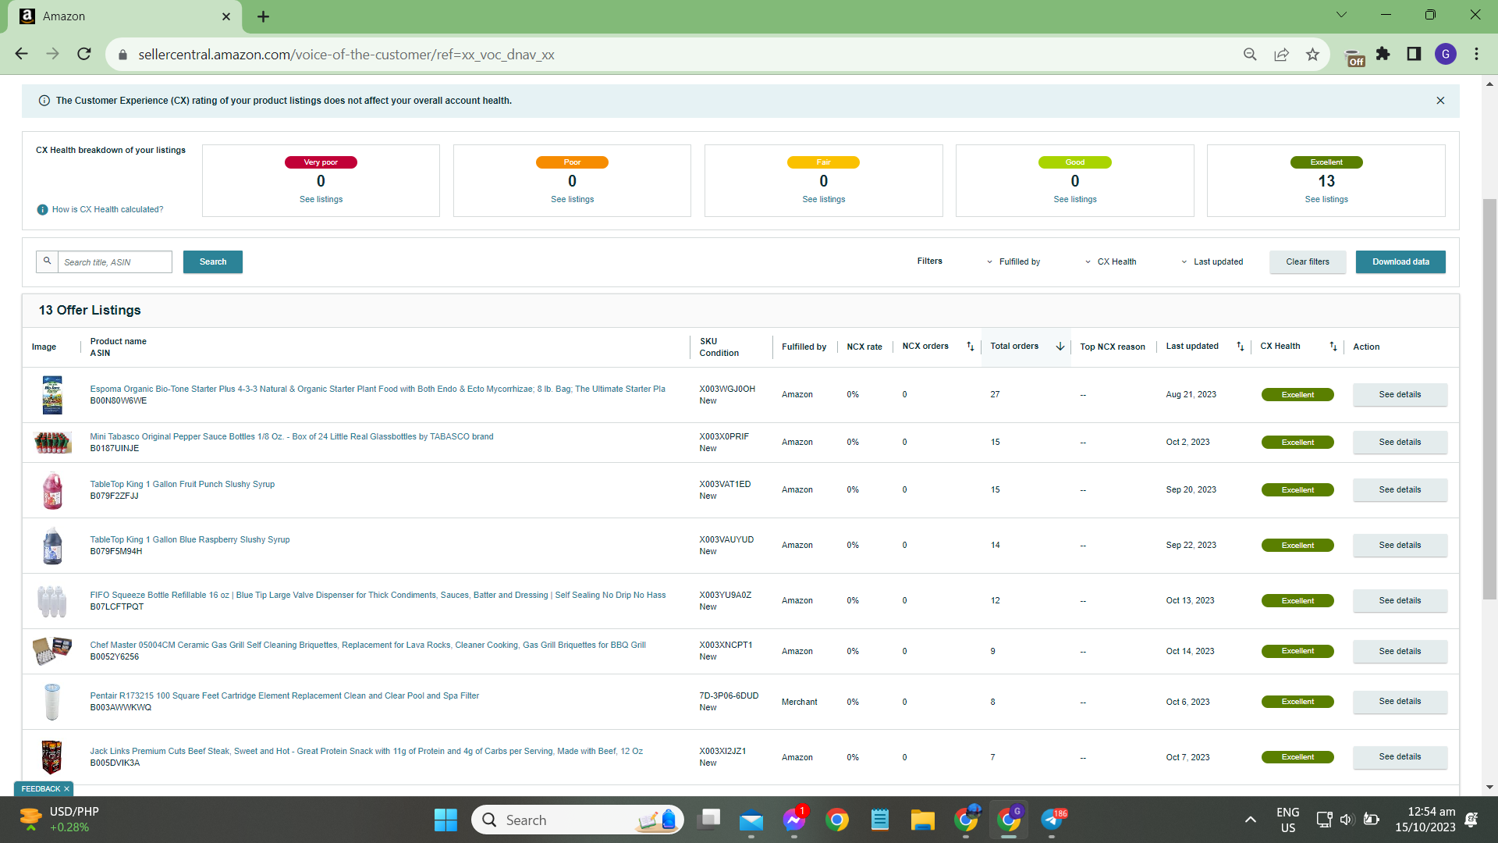Screen dimensions: 1498x843
Task: Dismiss the CX rating info banner
Action: click(x=1440, y=101)
